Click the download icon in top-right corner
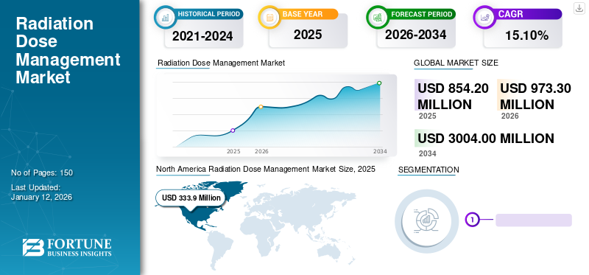 pos(579,8)
